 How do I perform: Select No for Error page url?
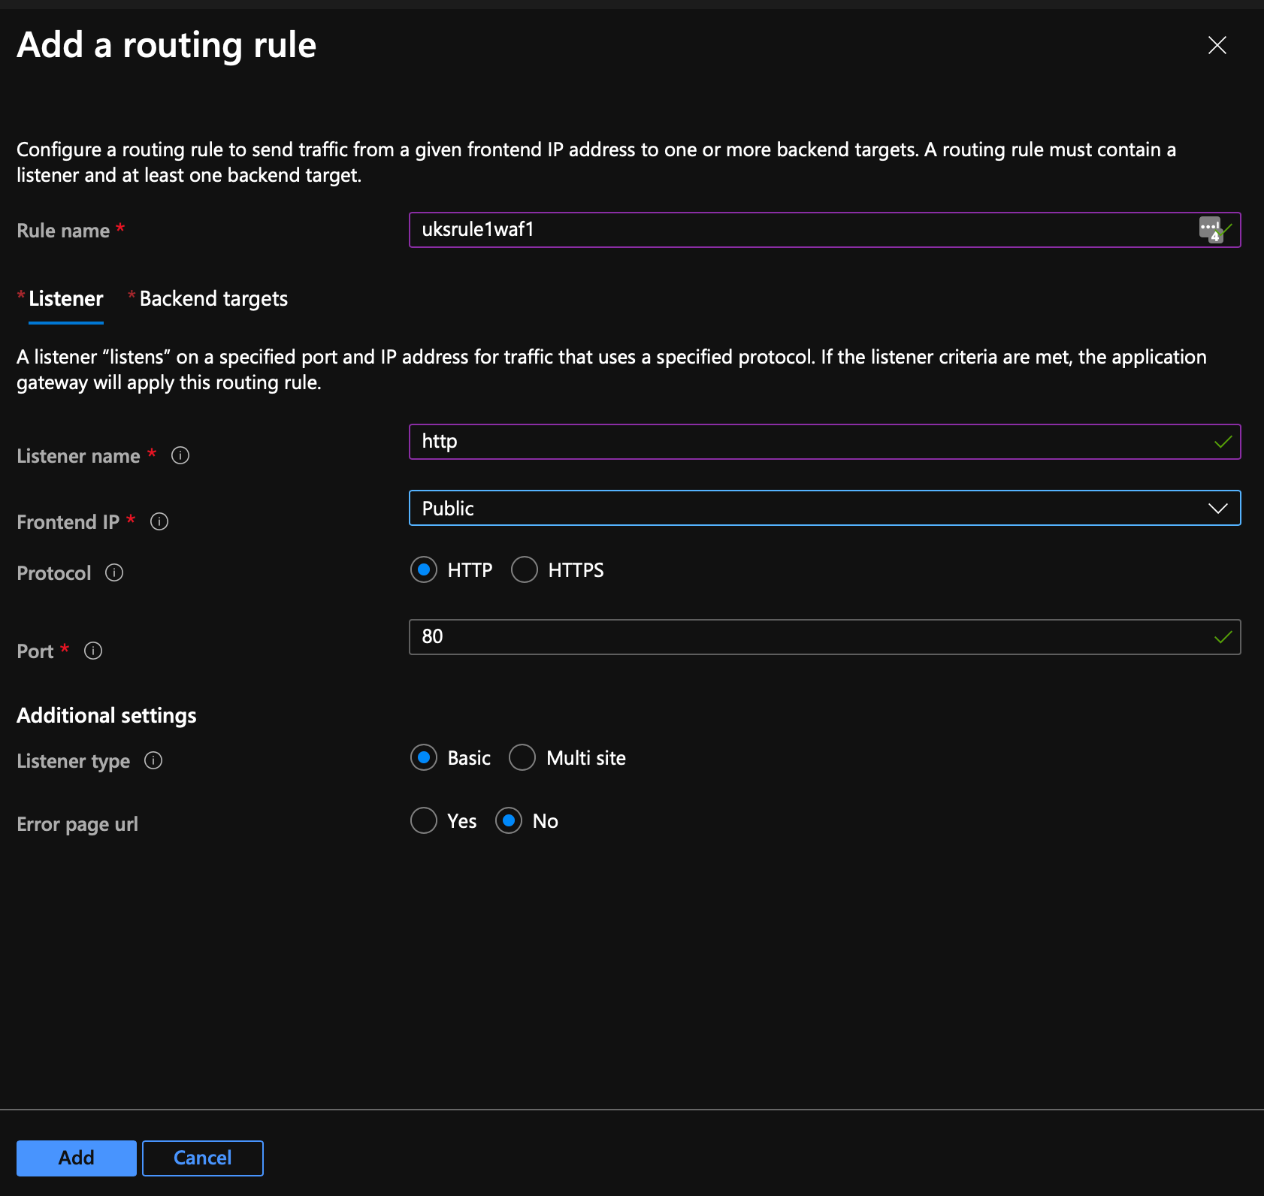point(509,820)
